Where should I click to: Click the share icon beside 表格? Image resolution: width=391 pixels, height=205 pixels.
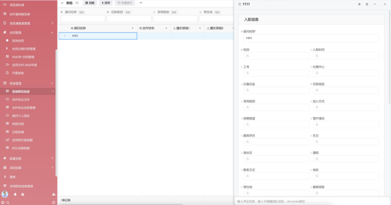pos(77,3)
